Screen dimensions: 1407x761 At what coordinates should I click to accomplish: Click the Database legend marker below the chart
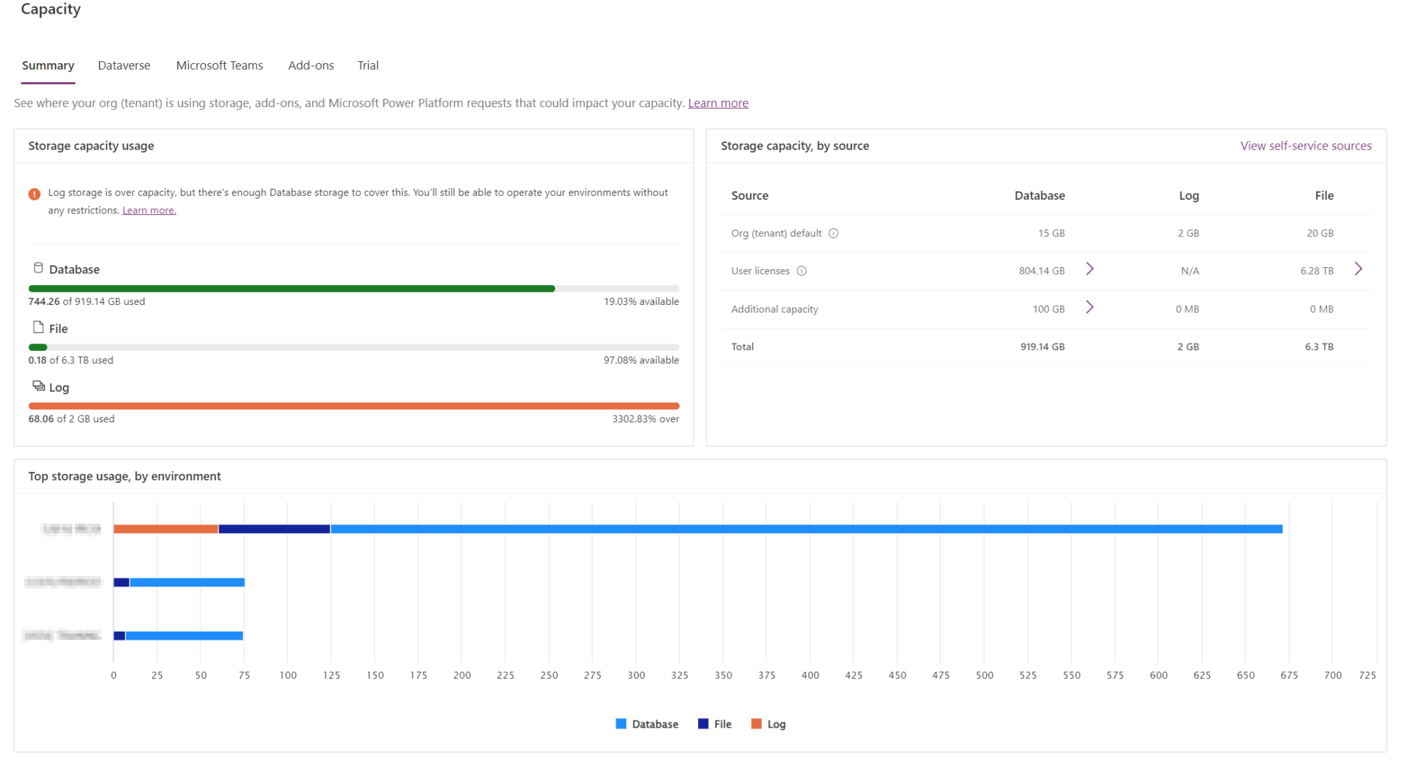click(620, 723)
